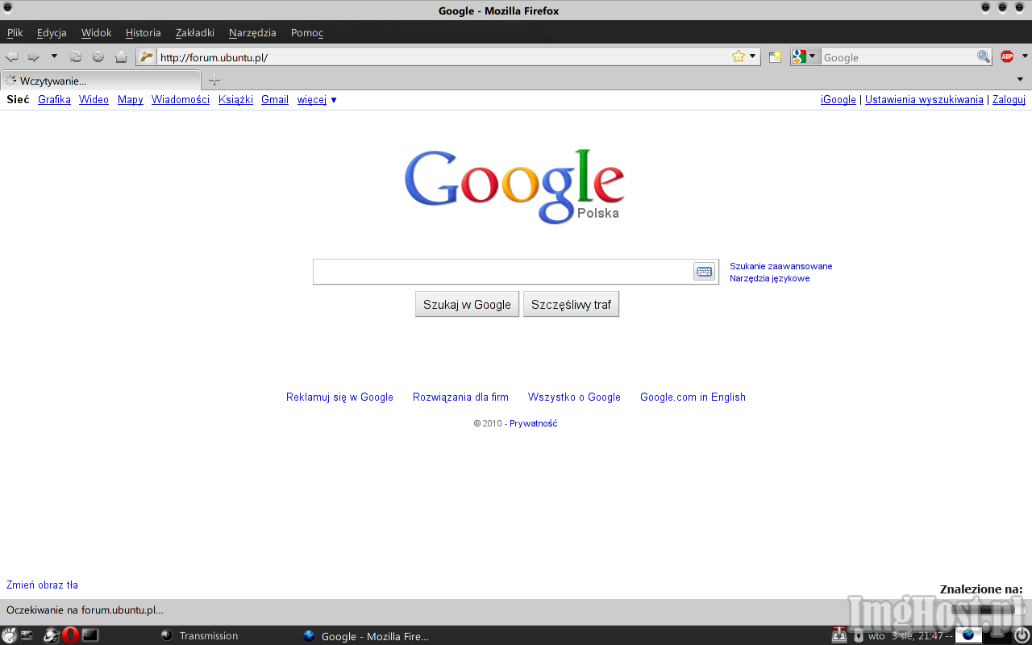The width and height of the screenshot is (1032, 645).
Task: Click the Wszystko o Google link
Action: [x=574, y=397]
